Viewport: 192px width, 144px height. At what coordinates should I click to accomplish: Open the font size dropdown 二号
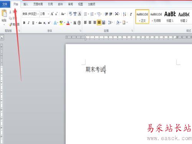[x=45, y=14]
